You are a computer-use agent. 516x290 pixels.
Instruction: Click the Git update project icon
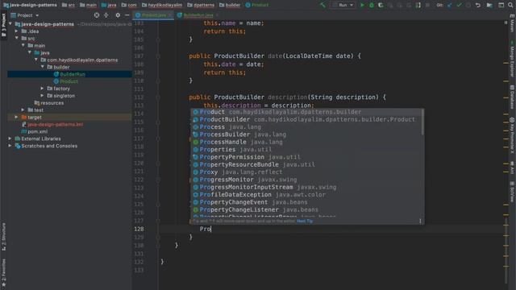click(x=450, y=5)
